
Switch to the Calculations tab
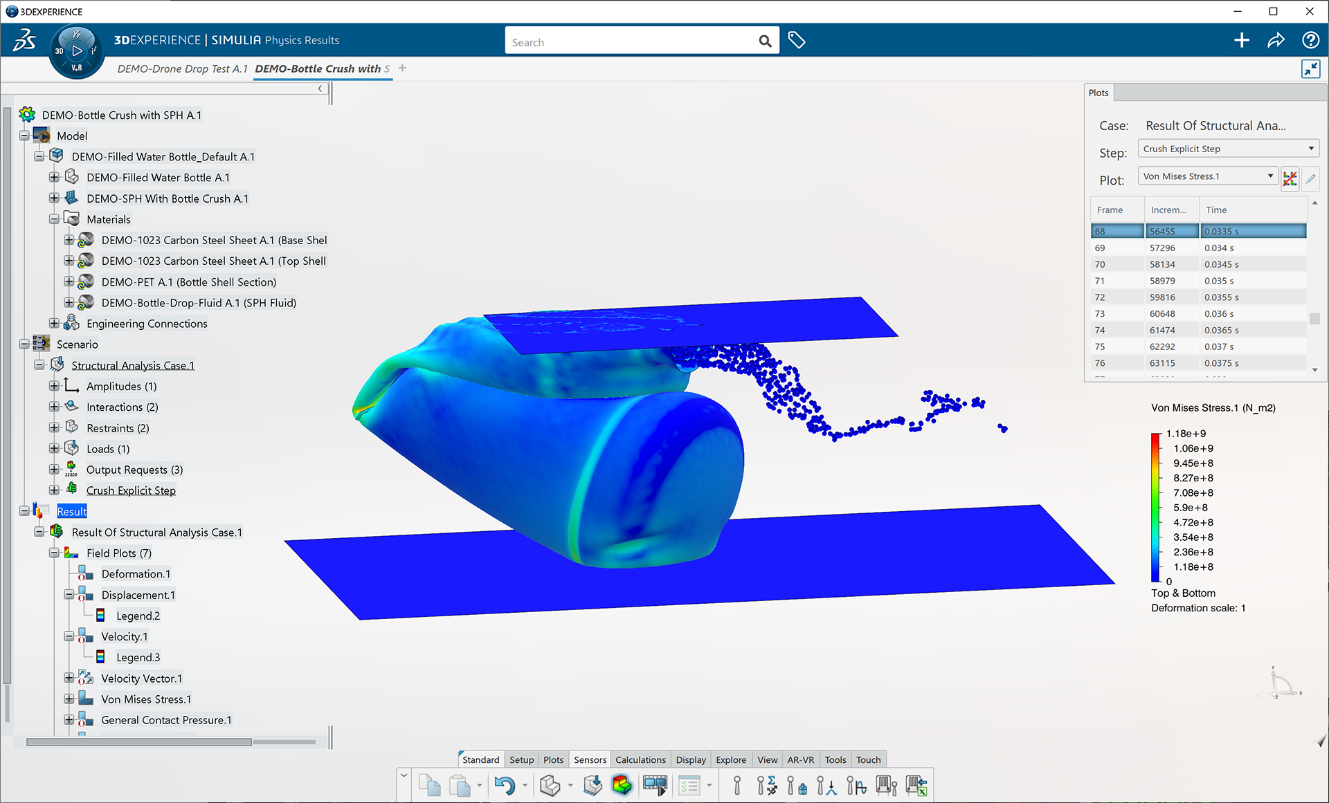pos(640,759)
